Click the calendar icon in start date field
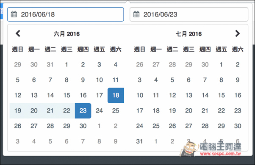 click(x=14, y=14)
